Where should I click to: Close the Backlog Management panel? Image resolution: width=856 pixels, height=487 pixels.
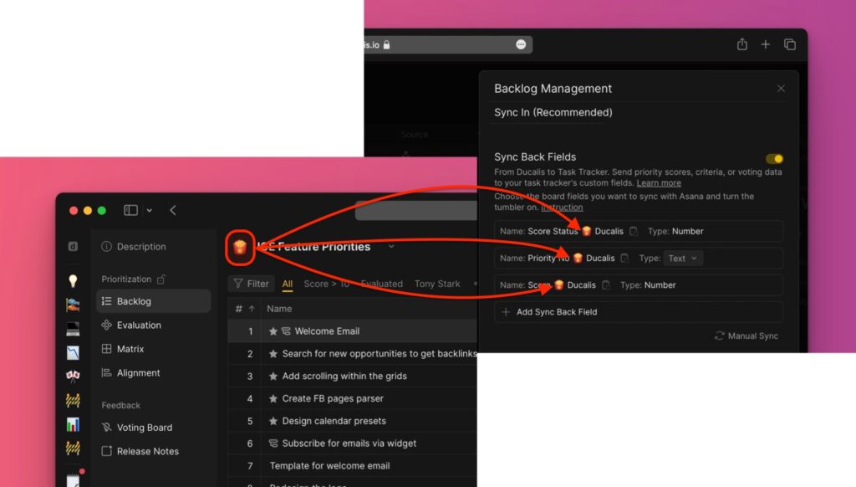[x=781, y=89]
